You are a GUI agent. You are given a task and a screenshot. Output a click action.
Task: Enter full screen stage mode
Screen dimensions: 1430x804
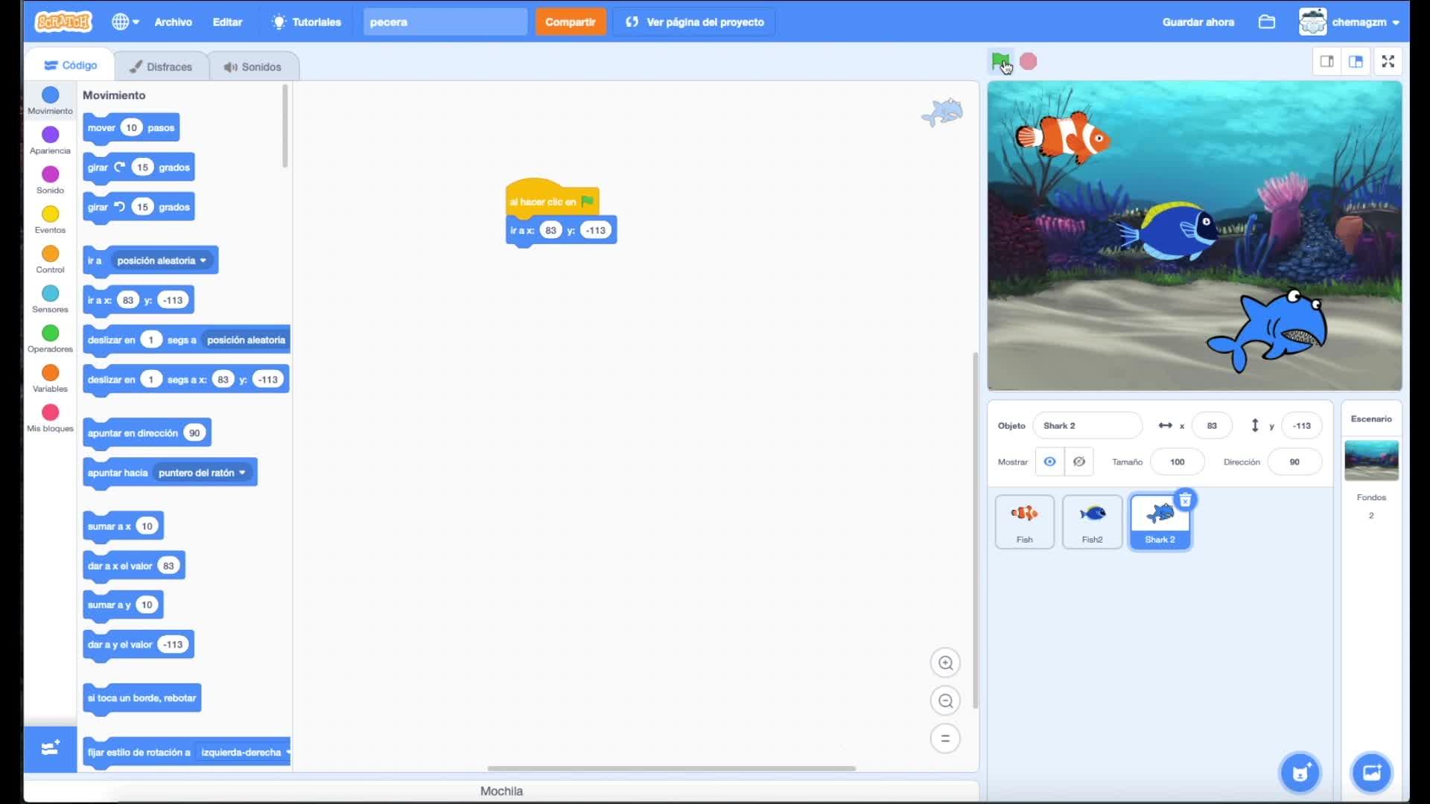point(1388,61)
